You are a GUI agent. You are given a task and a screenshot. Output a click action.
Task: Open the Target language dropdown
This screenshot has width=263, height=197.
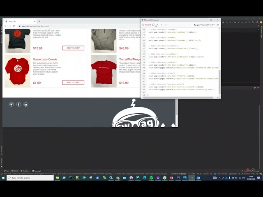208,25
